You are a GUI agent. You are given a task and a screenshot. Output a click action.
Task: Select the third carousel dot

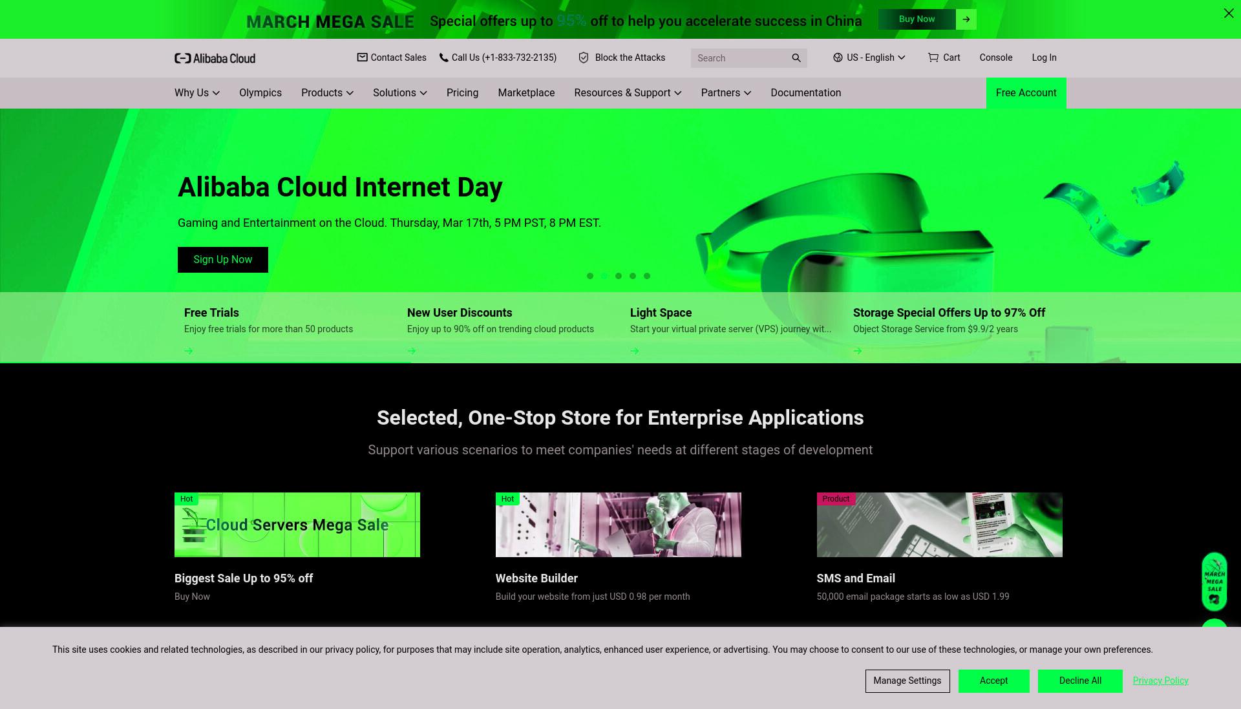[618, 276]
